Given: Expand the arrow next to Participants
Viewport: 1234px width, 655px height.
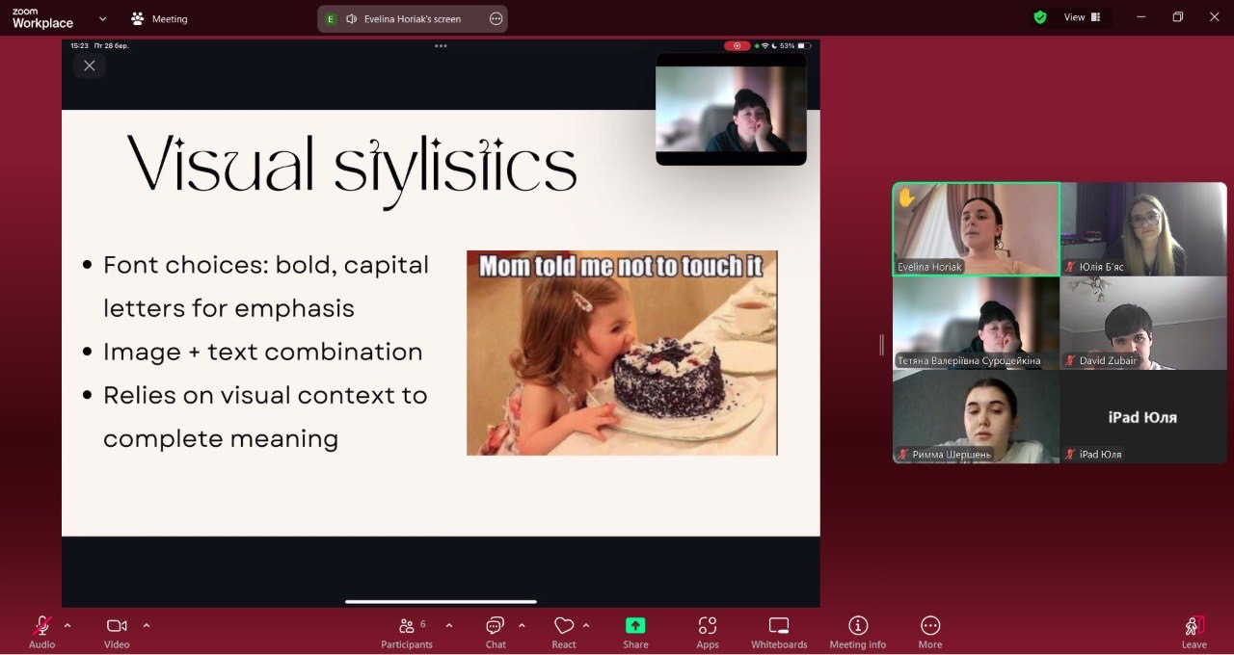Looking at the screenshot, I should [449, 625].
